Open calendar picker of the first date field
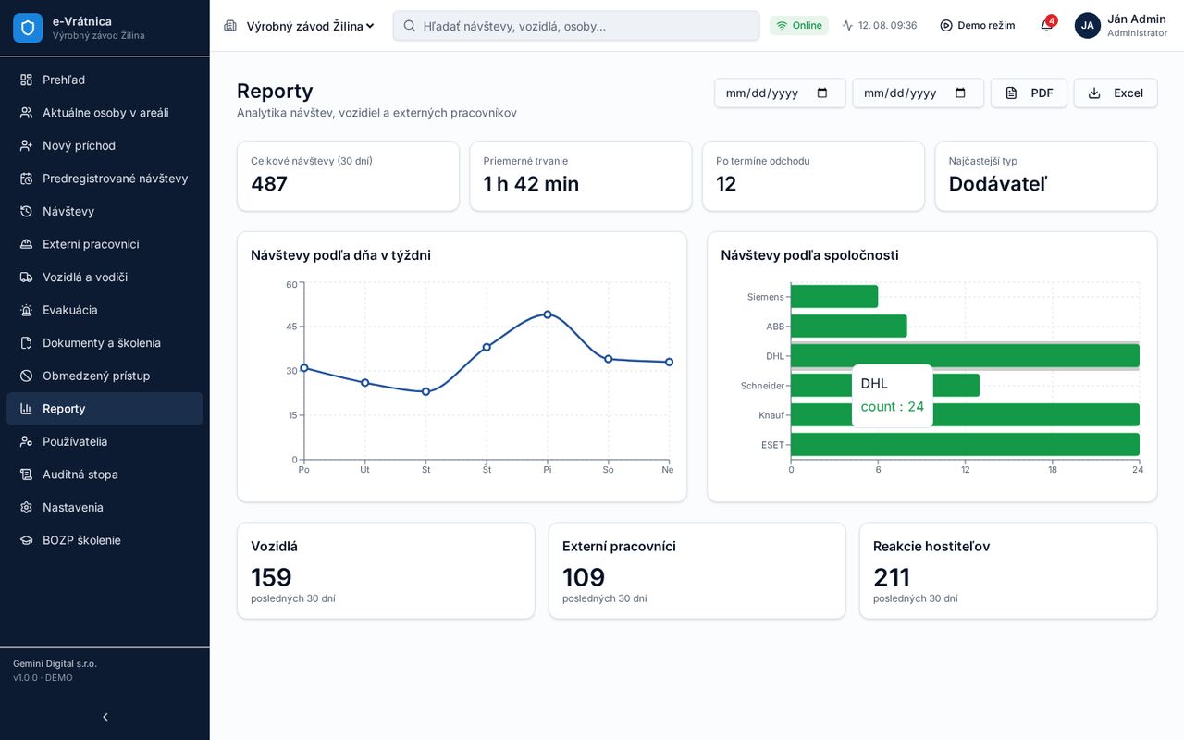 [x=821, y=92]
